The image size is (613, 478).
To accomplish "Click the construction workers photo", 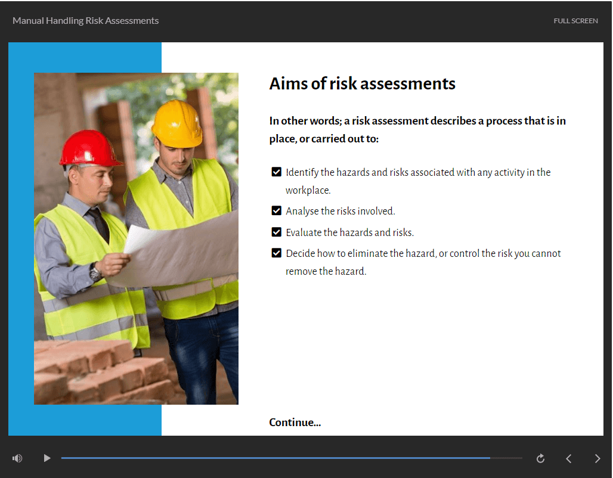I will [136, 238].
